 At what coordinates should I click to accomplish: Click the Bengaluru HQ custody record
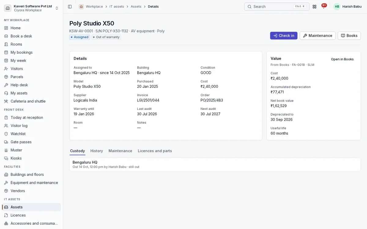pyautogui.click(x=215, y=164)
